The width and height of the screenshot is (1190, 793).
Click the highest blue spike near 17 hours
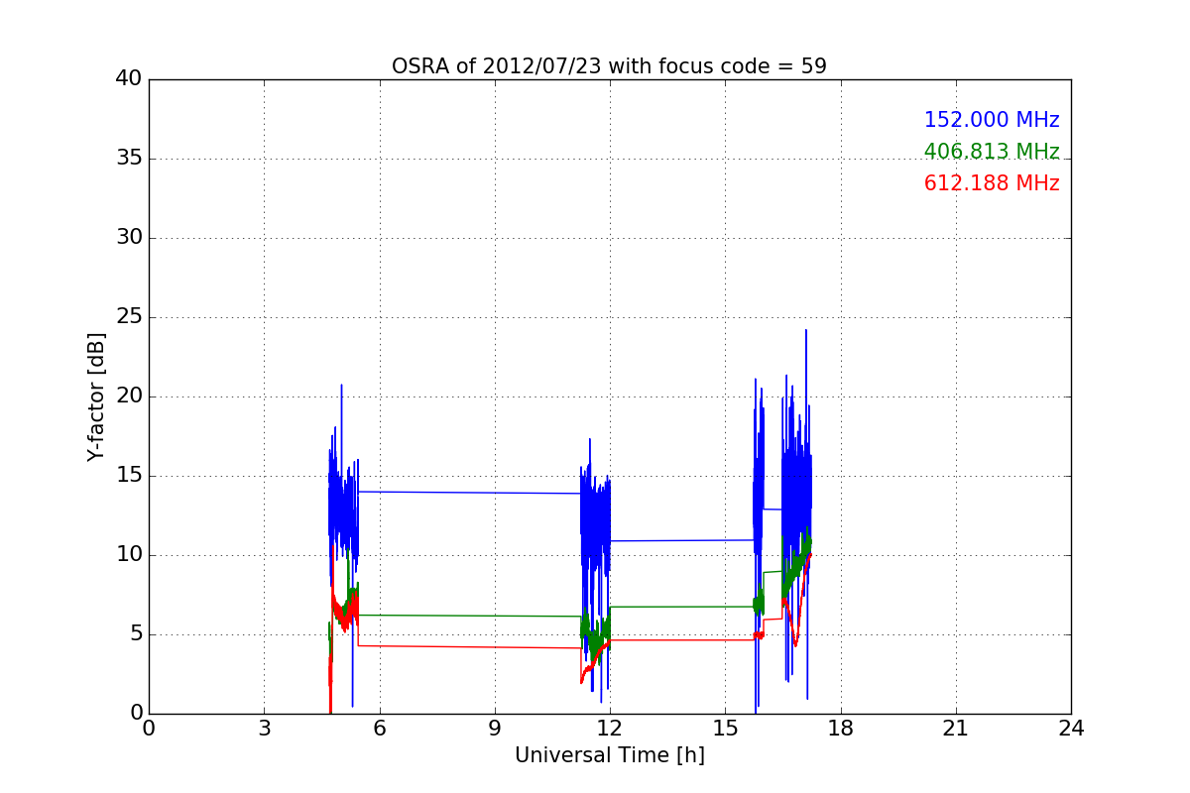point(805,331)
